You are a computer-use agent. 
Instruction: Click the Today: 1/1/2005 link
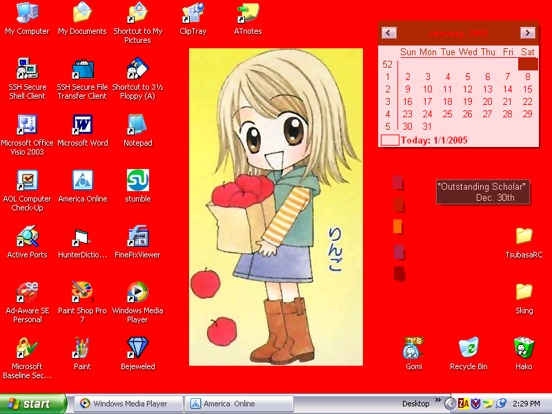tap(434, 141)
